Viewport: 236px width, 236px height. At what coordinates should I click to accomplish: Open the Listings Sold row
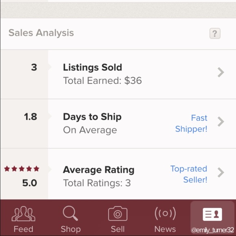118,74
